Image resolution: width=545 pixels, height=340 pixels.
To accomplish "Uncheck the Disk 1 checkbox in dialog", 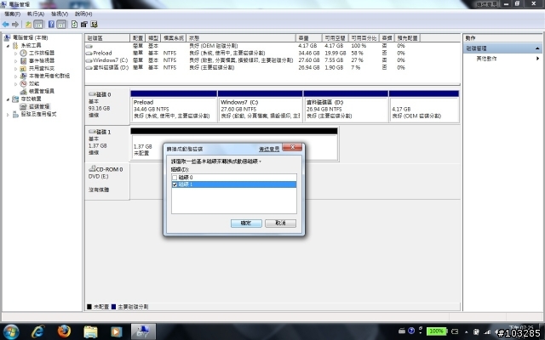I will coord(175,184).
